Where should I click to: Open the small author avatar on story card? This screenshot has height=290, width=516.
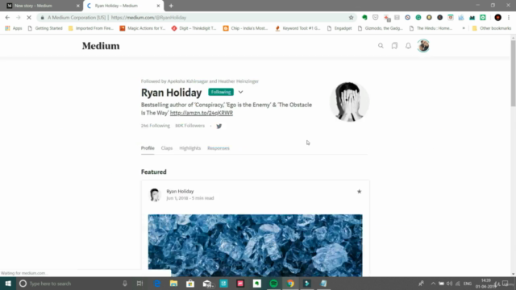(x=155, y=195)
